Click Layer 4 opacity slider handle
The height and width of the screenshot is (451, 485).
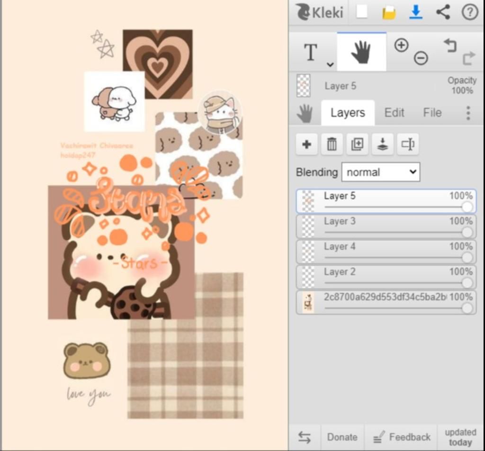(467, 257)
